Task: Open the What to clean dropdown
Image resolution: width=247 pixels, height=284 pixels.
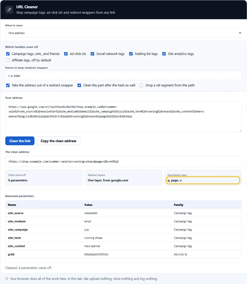Action: click(123, 33)
